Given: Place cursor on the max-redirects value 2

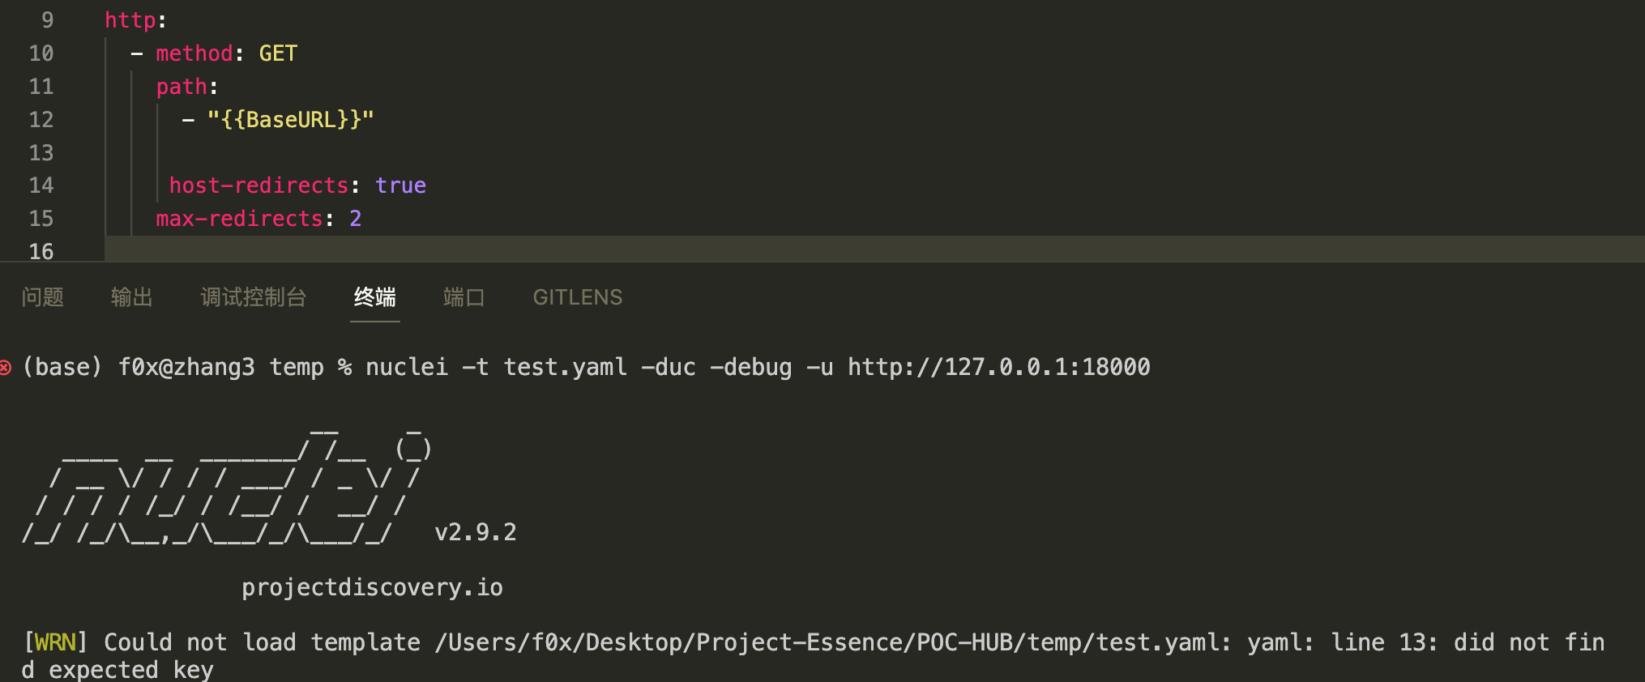Looking at the screenshot, I should [355, 219].
